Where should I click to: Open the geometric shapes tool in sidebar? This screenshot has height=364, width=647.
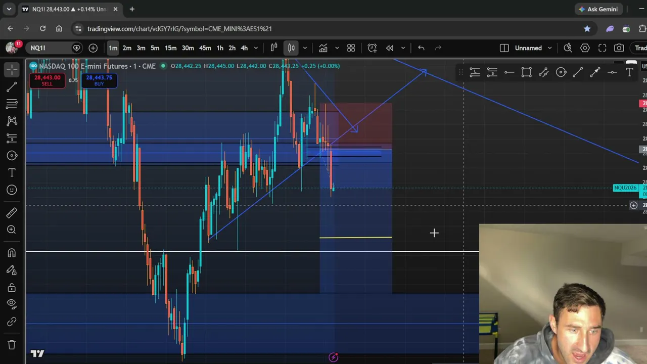[12, 155]
